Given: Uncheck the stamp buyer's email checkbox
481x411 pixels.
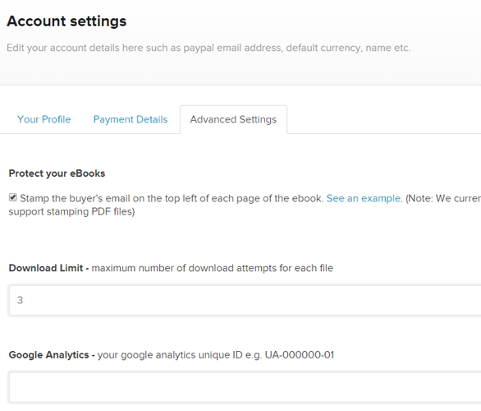Looking at the screenshot, I should pyautogui.click(x=13, y=197).
